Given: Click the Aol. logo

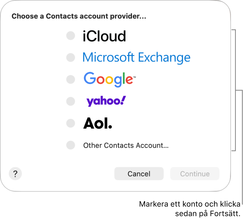Looking at the screenshot, I should 98,123.
